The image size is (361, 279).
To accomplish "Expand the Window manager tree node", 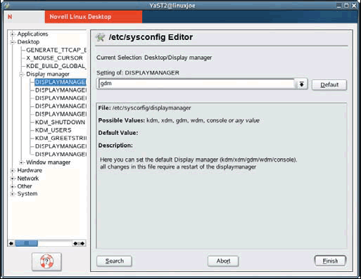I will point(21,162).
